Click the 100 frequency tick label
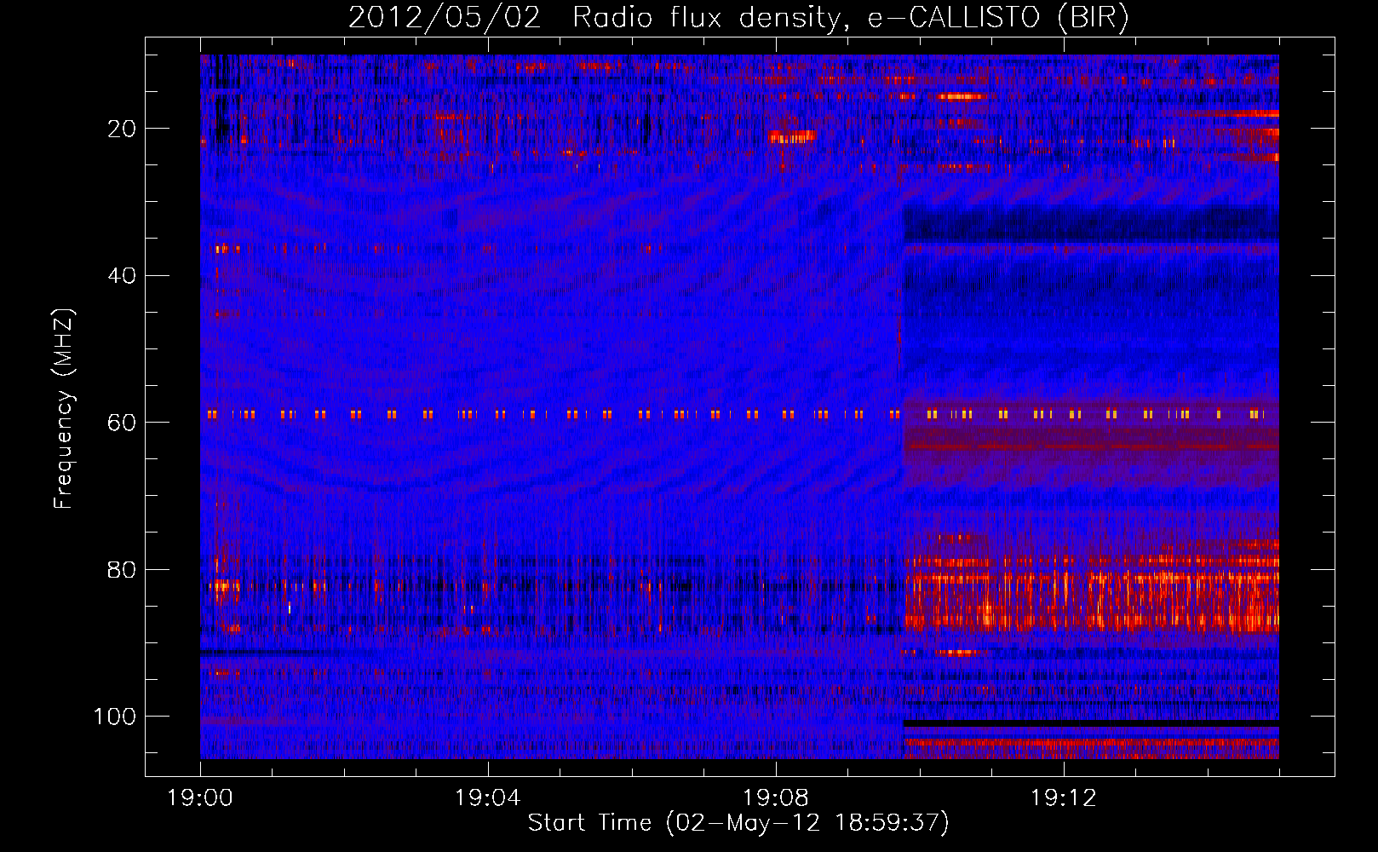 pos(115,717)
